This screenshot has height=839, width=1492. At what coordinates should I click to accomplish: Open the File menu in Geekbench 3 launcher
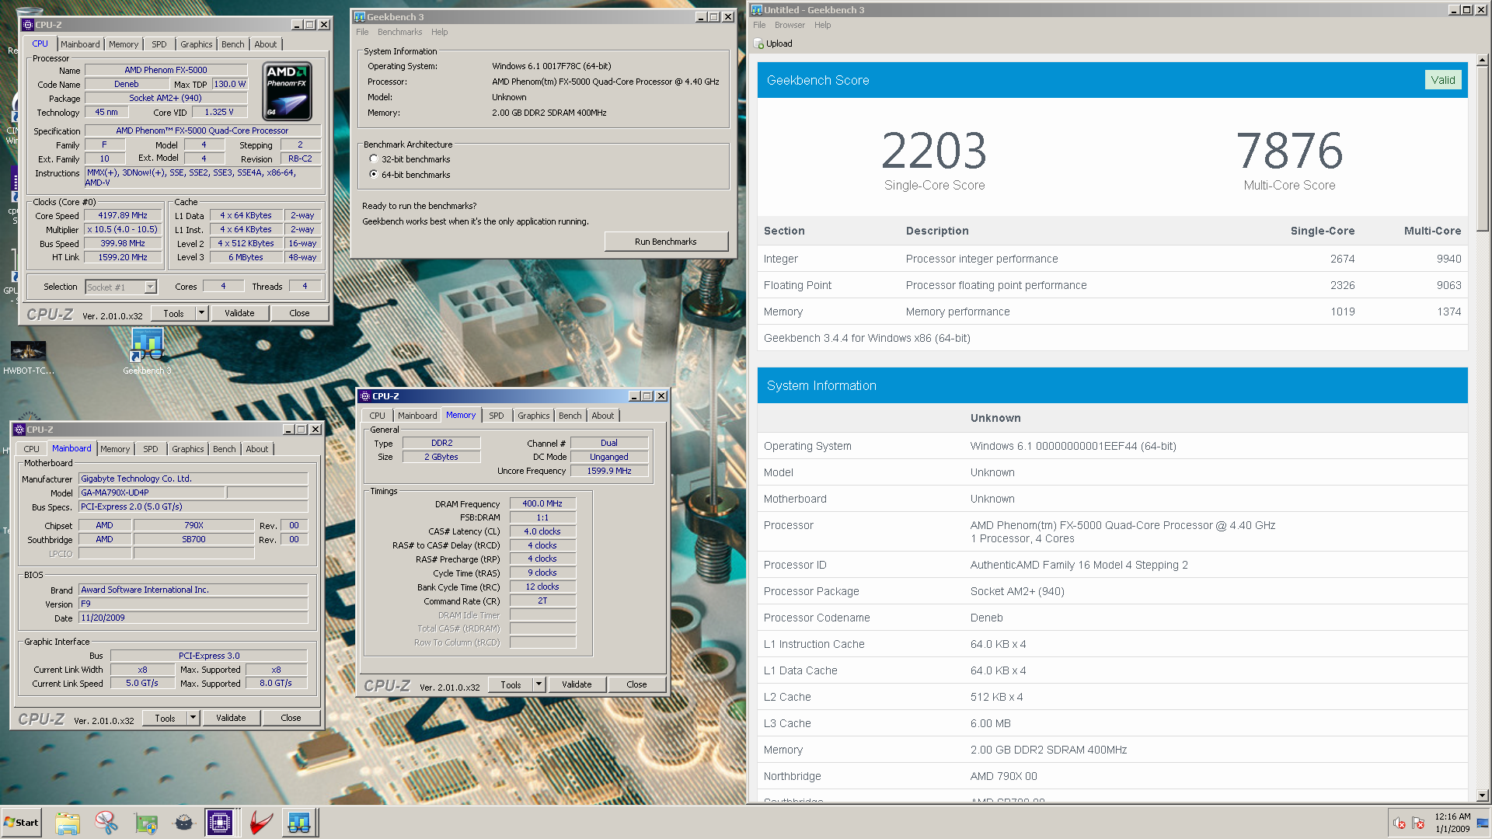click(362, 33)
